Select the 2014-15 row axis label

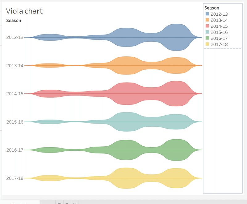[15, 94]
